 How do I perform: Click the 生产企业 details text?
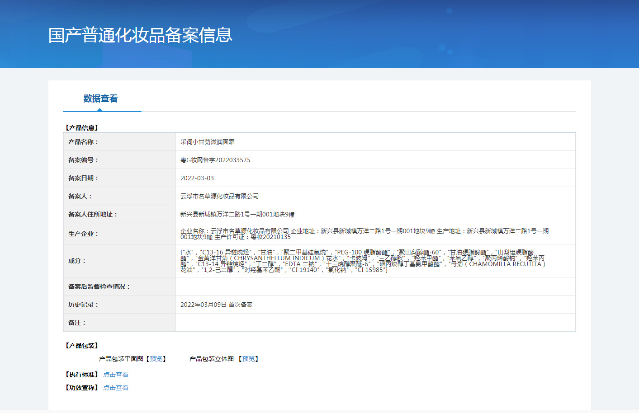[x=364, y=234]
